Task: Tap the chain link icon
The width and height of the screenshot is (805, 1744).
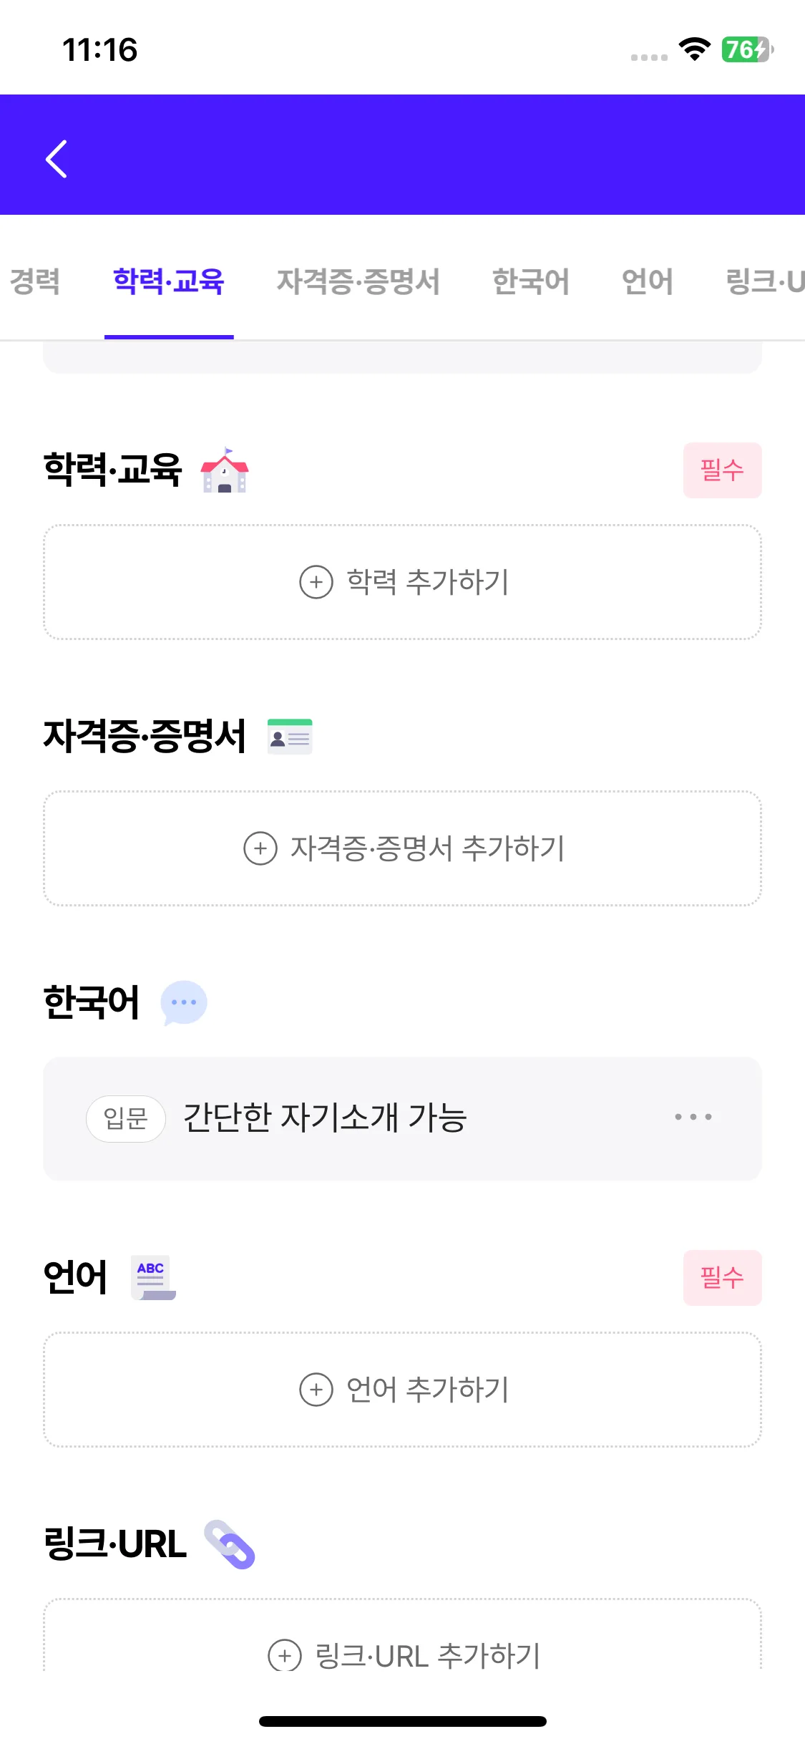Action: (230, 1544)
